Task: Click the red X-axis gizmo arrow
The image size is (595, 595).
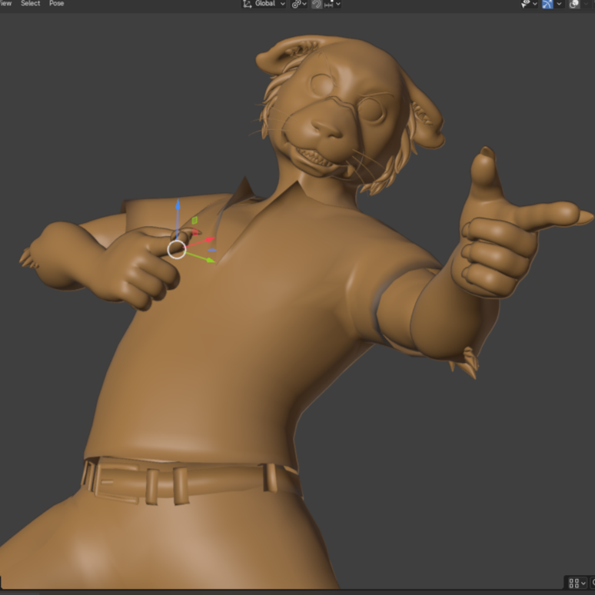Action: click(210, 239)
